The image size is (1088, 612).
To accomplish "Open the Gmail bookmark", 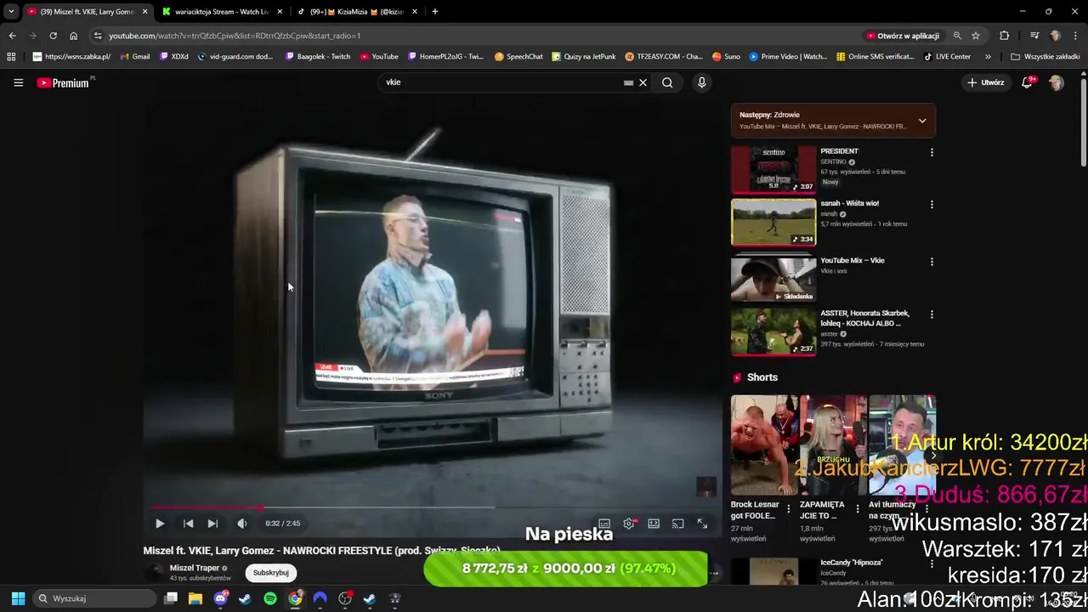I will coord(135,57).
